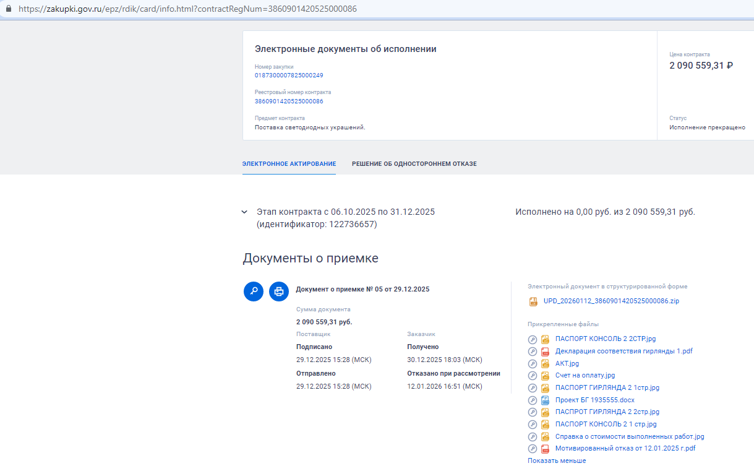The height and width of the screenshot is (471, 754).
Task: Click image file icon of Счет на оплату.jpg
Action: (x=545, y=376)
